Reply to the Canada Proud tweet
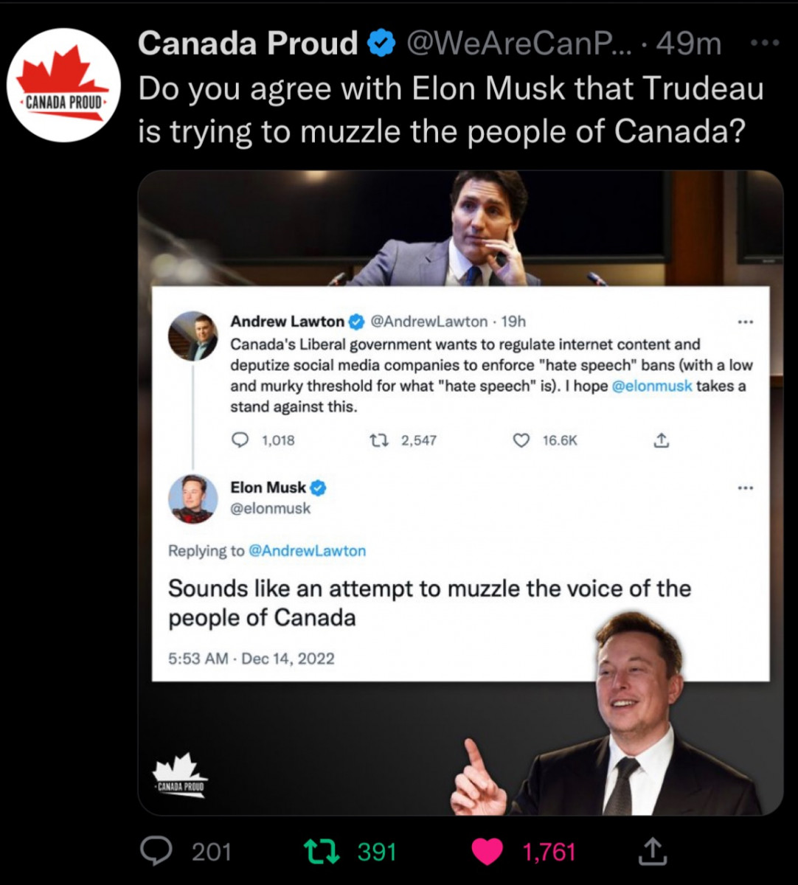 pos(156,852)
